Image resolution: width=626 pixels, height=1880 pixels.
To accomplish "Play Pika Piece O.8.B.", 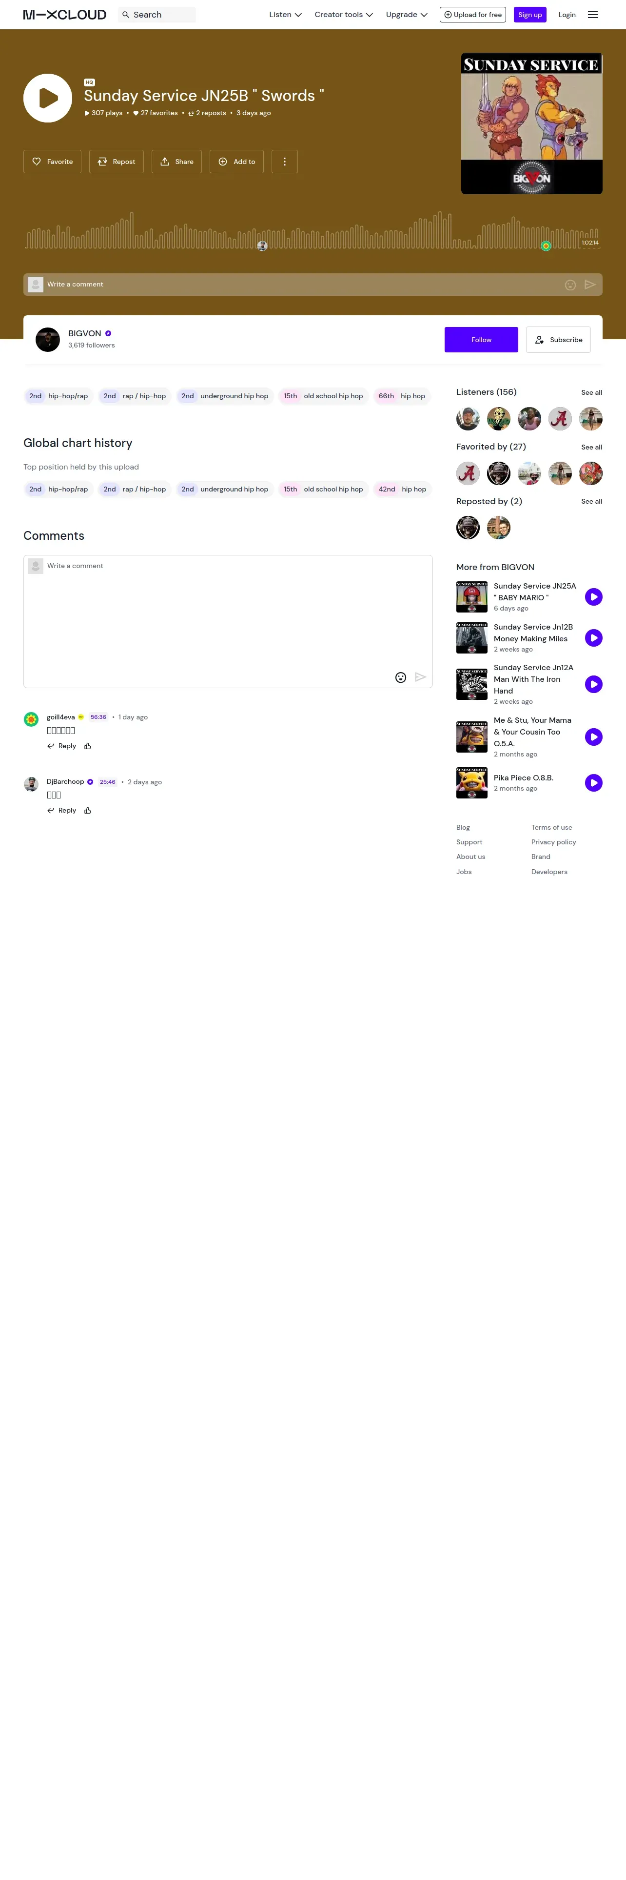I will (594, 783).
